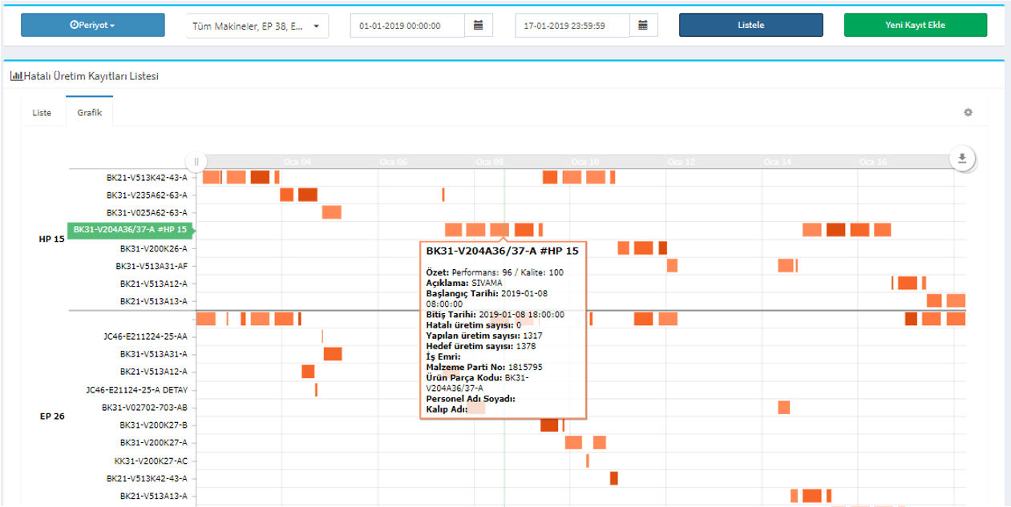
Task: Select row label BK31-V02702-703-AB
Action: point(144,407)
